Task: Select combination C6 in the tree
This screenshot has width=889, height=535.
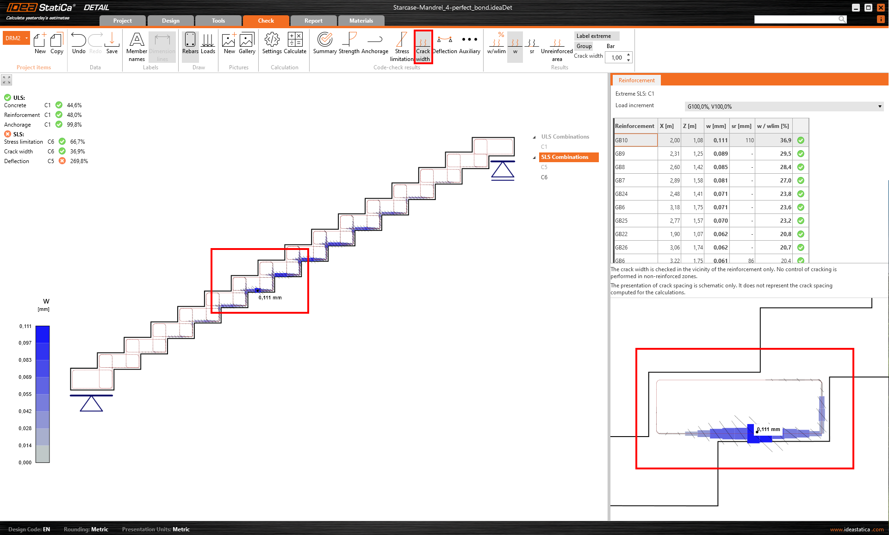Action: click(x=544, y=177)
